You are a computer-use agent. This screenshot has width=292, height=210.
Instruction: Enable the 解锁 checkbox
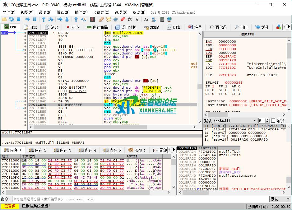coord(273,121)
